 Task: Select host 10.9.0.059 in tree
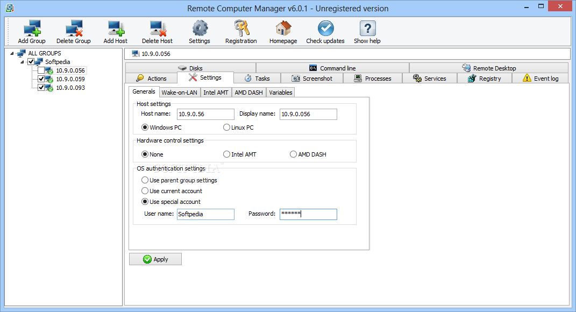(x=70, y=79)
